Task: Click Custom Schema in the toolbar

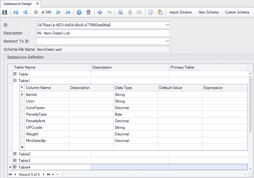Action: click(x=237, y=12)
